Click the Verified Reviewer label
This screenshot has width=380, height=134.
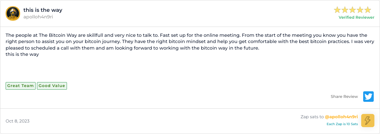click(356, 17)
